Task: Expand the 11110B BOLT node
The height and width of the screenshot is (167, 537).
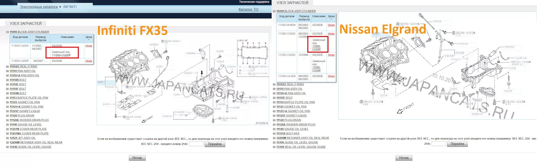Action: pos(8,80)
